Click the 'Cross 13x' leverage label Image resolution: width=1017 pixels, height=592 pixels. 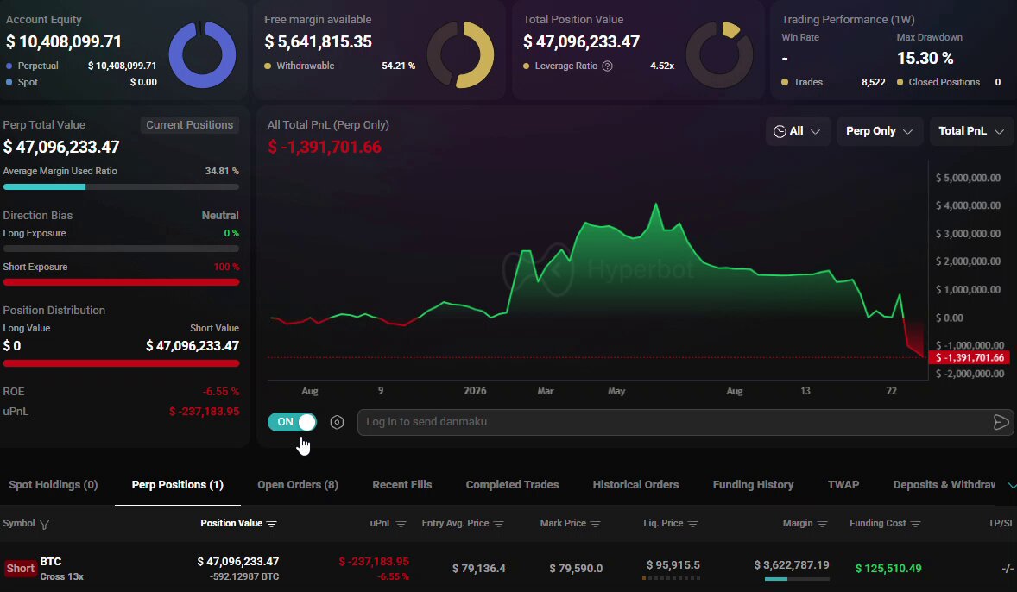pos(61,576)
